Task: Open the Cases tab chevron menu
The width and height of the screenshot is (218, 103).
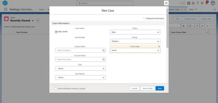Action: [x=182, y=10]
